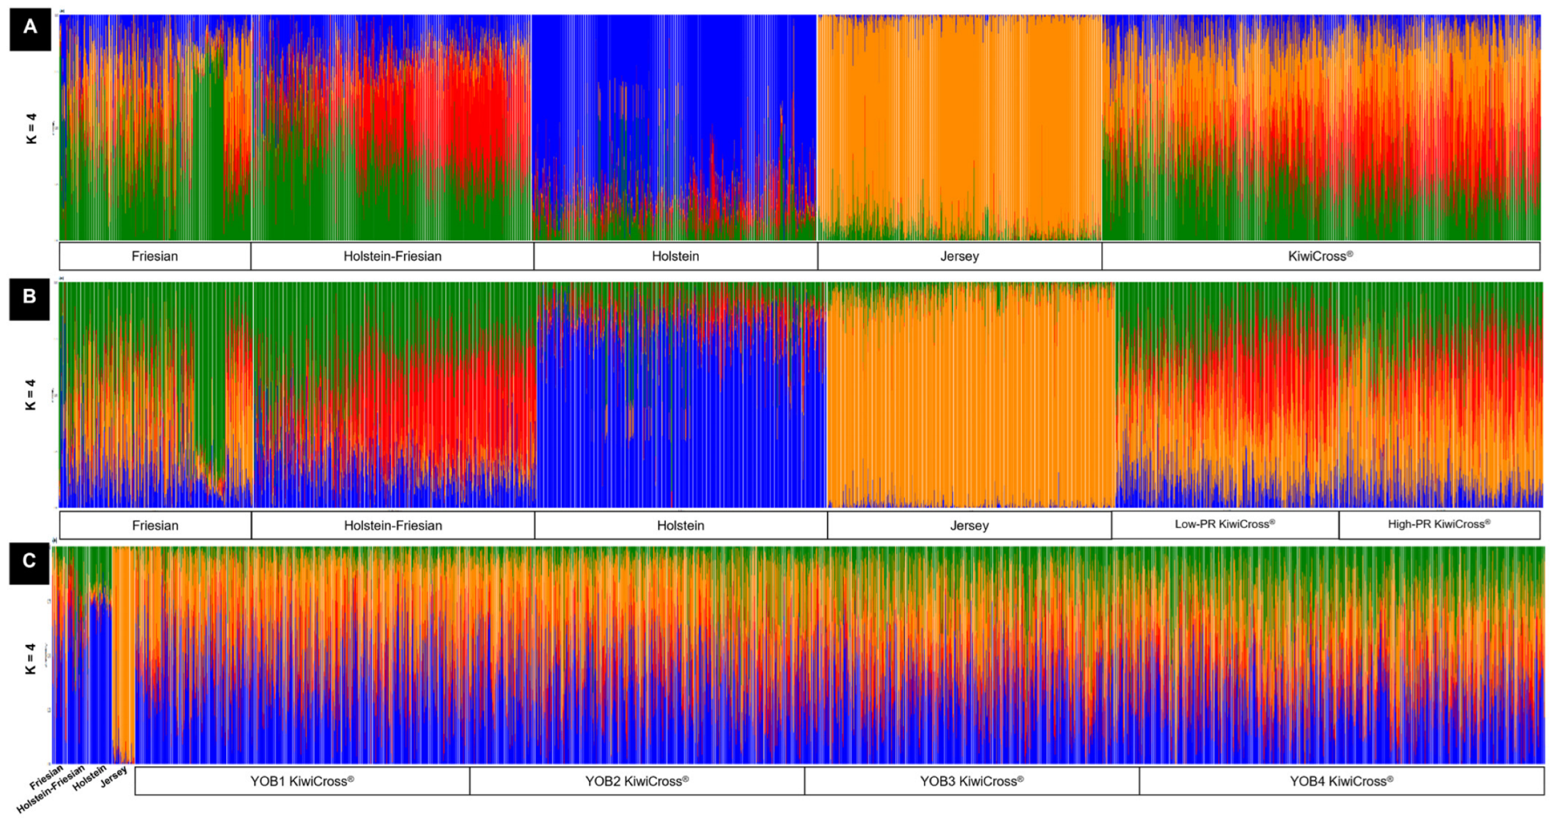Click the rotated Jersey label under panel C
The height and width of the screenshot is (823, 1555).
114,777
